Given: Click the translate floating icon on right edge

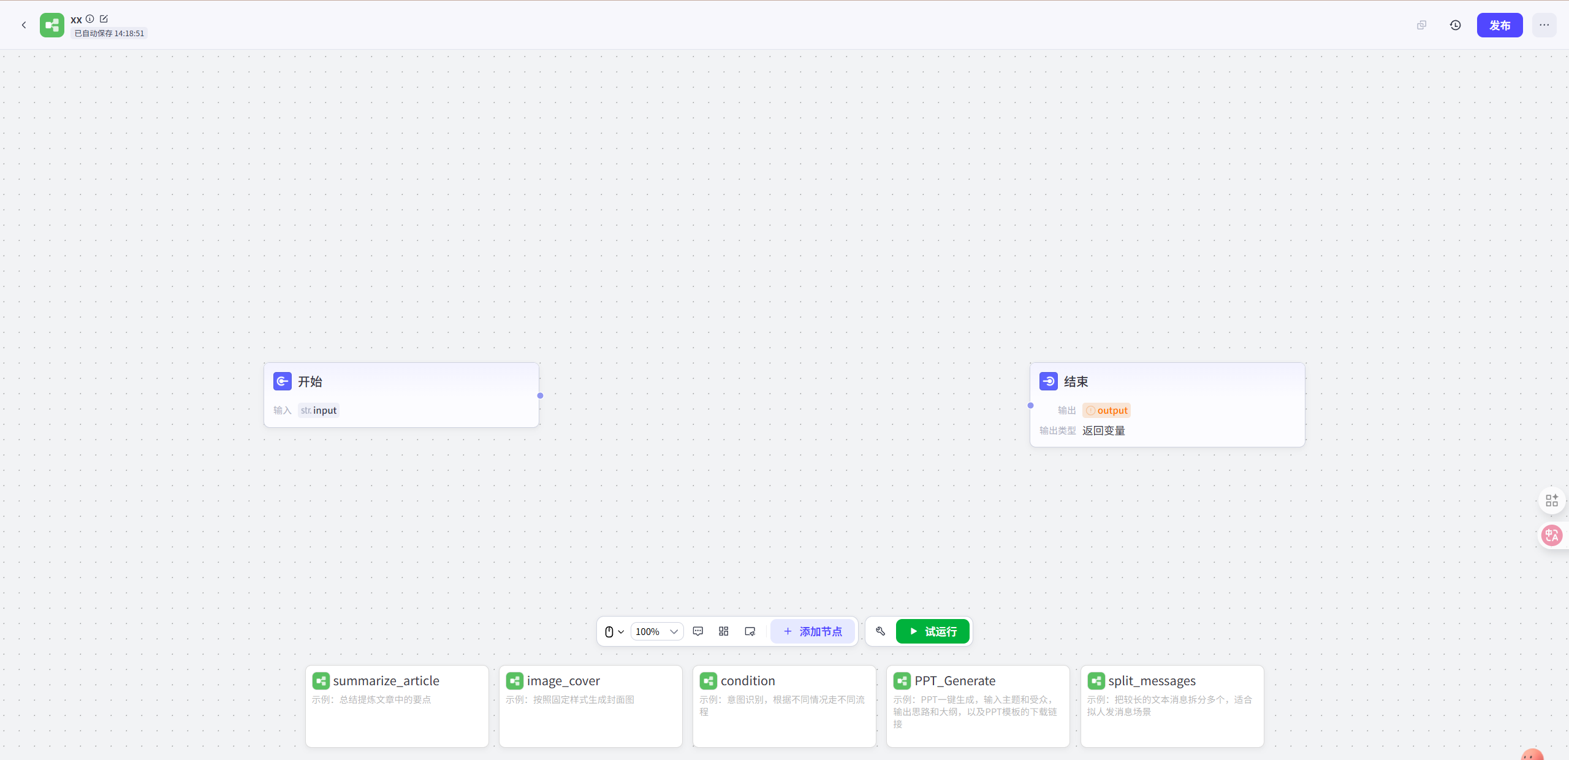Looking at the screenshot, I should (x=1551, y=536).
